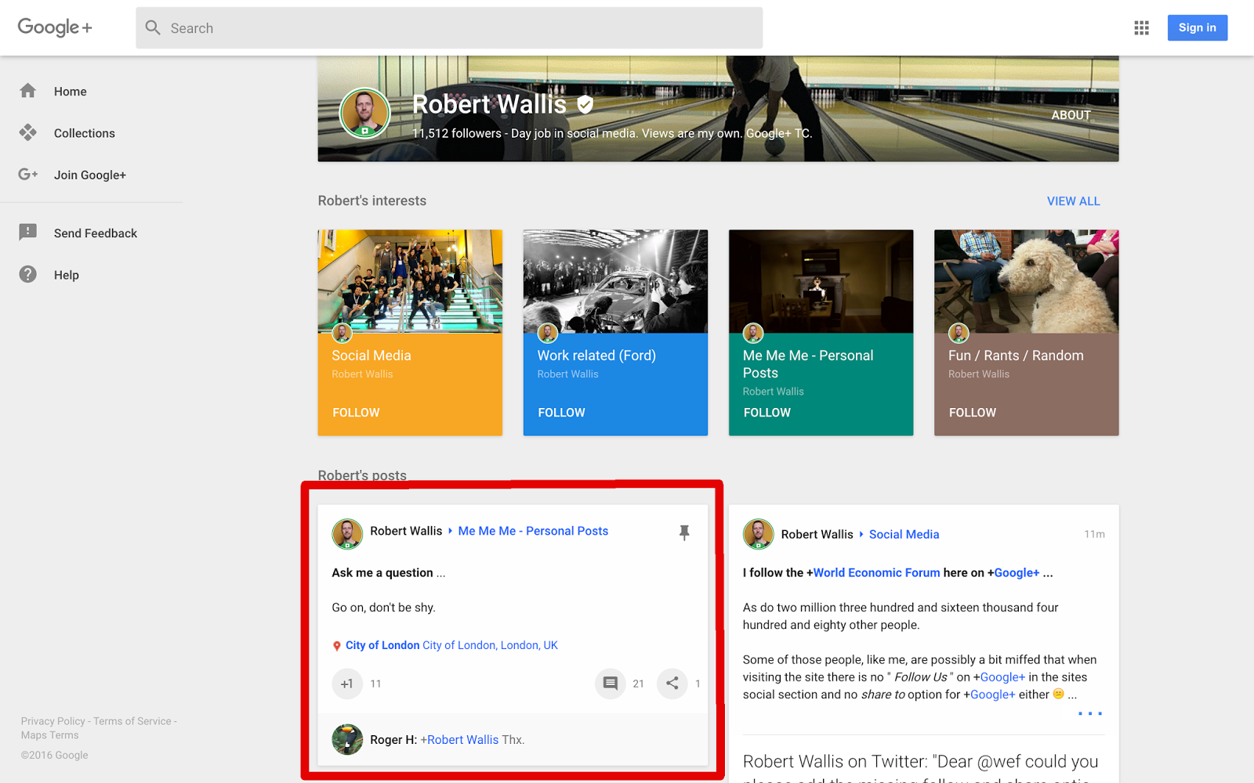Click the +Robert Wallis mention in comment

coord(459,740)
